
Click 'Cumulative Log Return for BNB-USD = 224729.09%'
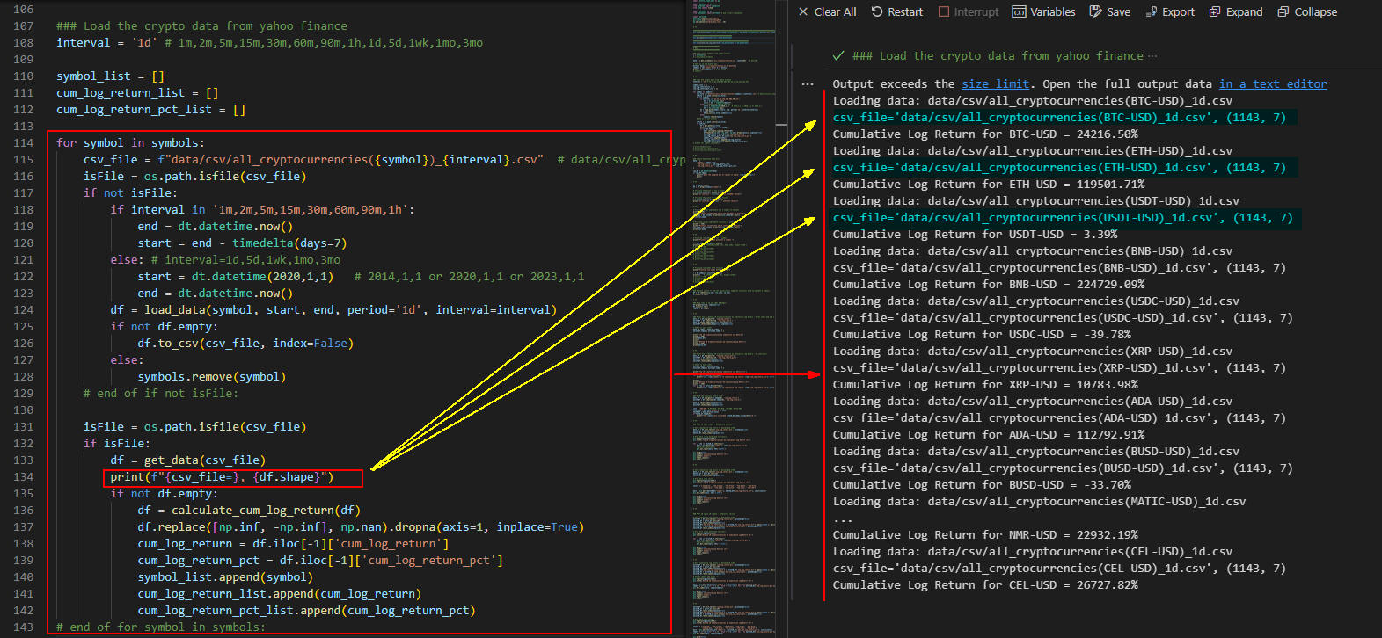pyautogui.click(x=989, y=284)
